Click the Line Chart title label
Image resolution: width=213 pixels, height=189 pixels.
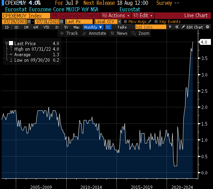(x=196, y=16)
